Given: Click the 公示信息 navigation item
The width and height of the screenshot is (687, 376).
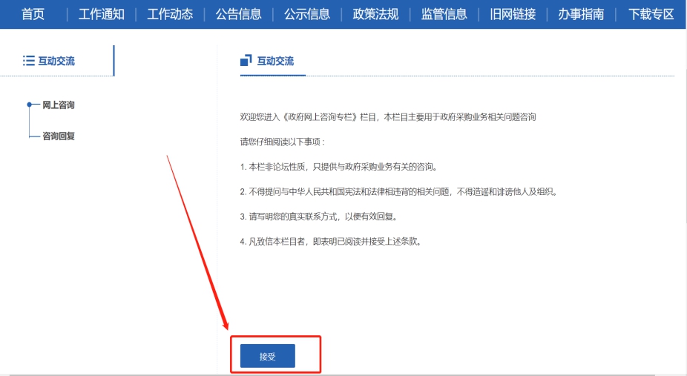Looking at the screenshot, I should pos(307,14).
